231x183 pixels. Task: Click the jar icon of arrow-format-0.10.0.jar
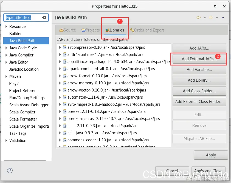(x=65, y=76)
